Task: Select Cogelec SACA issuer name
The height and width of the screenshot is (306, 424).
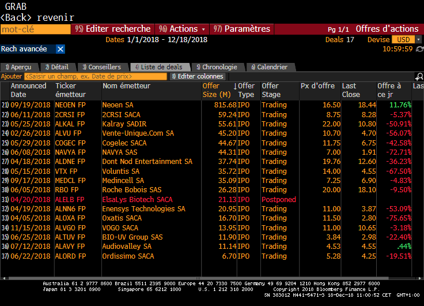Action: point(124,143)
